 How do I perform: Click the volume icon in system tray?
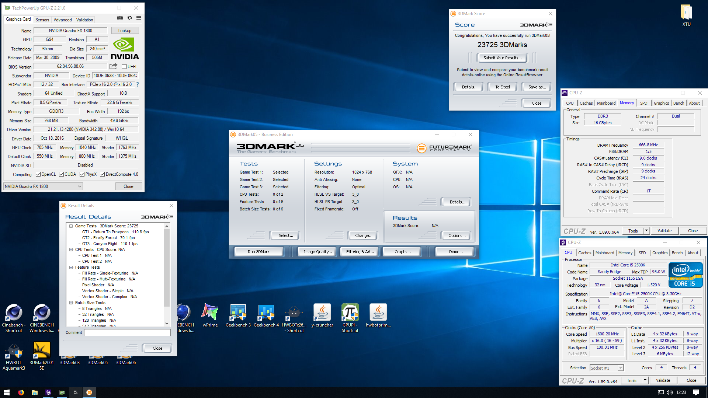(669, 392)
